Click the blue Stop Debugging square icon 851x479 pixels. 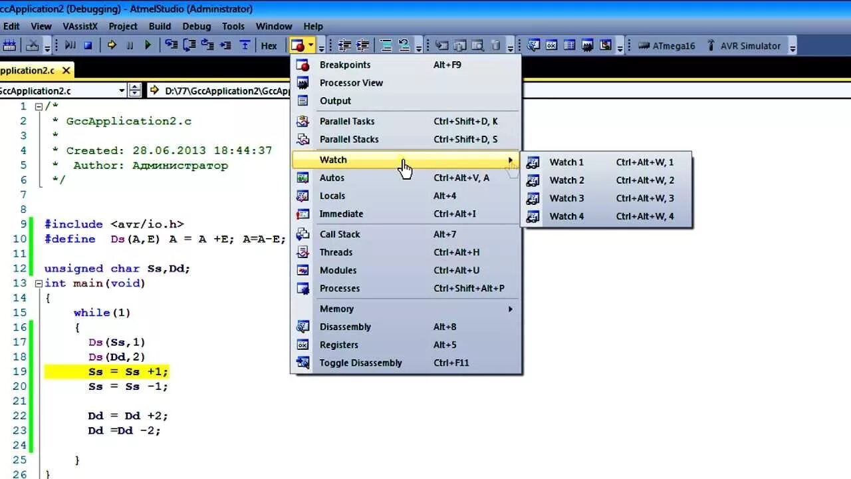point(88,45)
